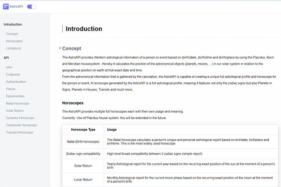Open the Solar Return sidebar link
Viewport: 281px width, 187px height.
point(15,111)
